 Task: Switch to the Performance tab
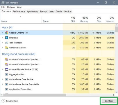click(x=19, y=11)
